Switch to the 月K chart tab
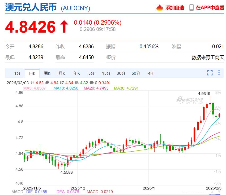The height and width of the screenshot is (195, 226). [x=62, y=73]
